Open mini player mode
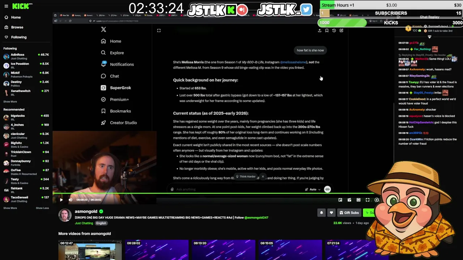The image size is (463, 260). tap(340, 200)
